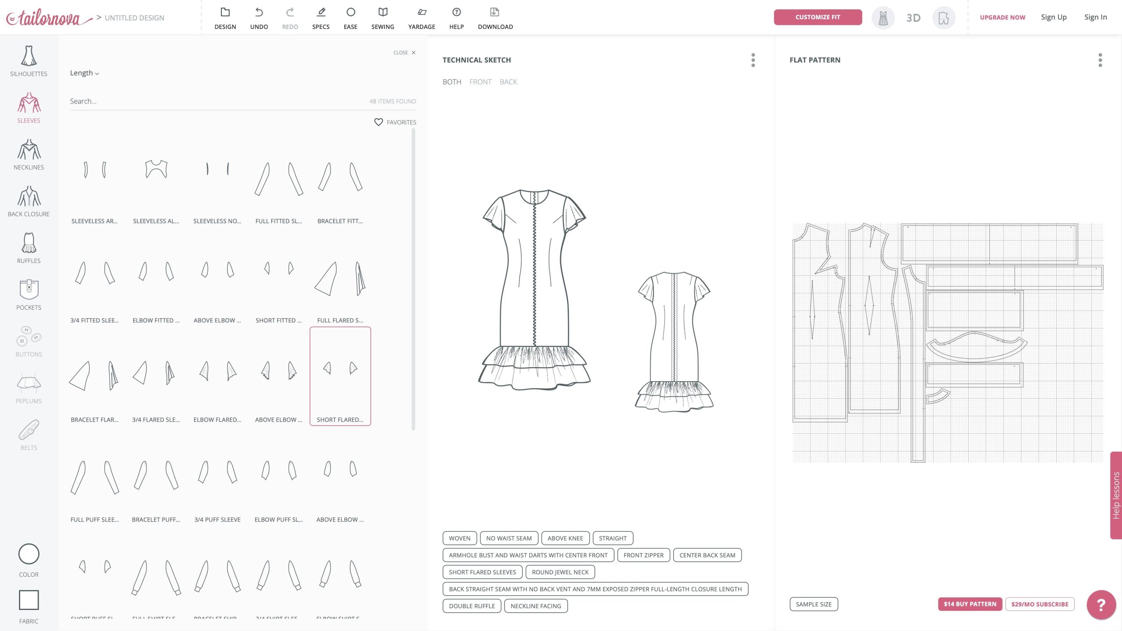Switch sketch view to BACK tab

point(508,82)
